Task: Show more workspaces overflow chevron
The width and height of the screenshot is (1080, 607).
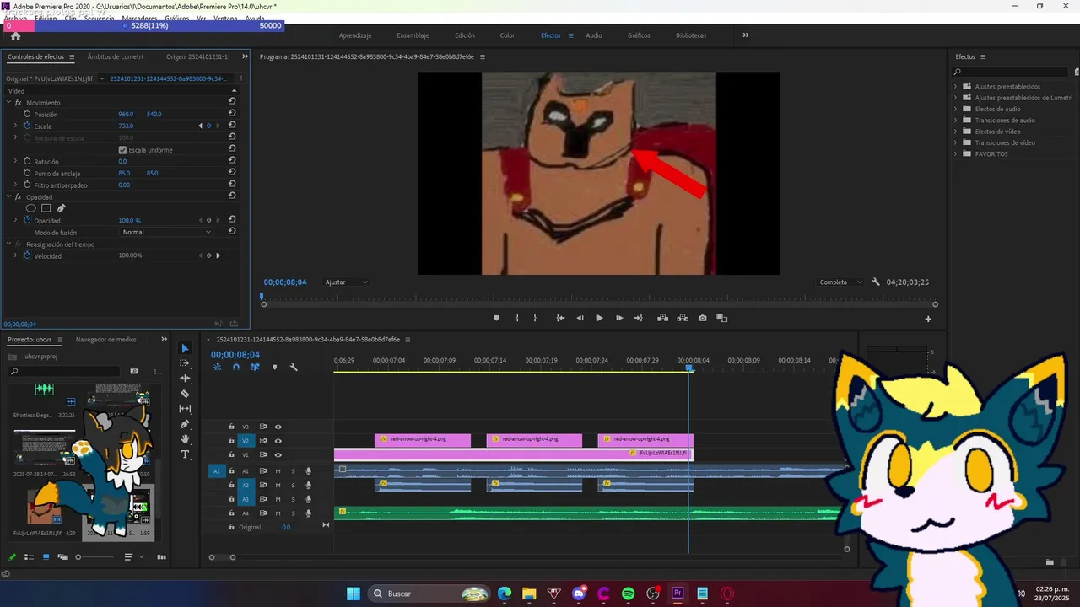Action: (x=745, y=35)
